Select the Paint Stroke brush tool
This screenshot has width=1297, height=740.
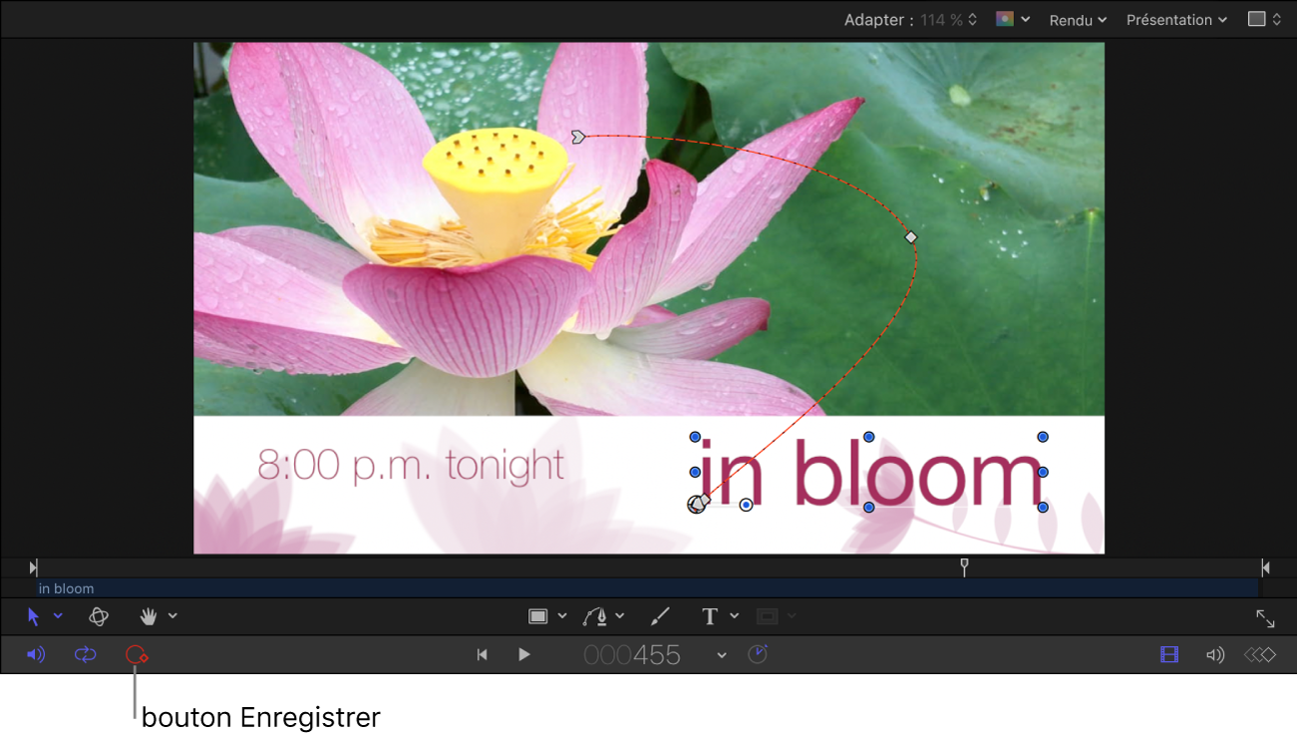[x=660, y=617]
